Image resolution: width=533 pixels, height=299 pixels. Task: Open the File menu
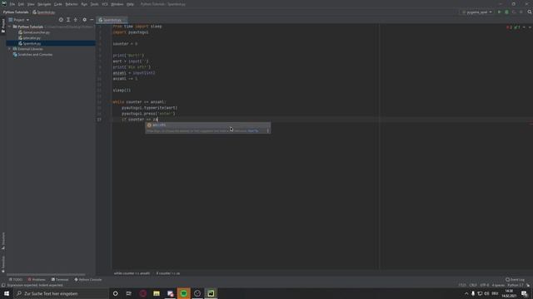(x=12, y=4)
